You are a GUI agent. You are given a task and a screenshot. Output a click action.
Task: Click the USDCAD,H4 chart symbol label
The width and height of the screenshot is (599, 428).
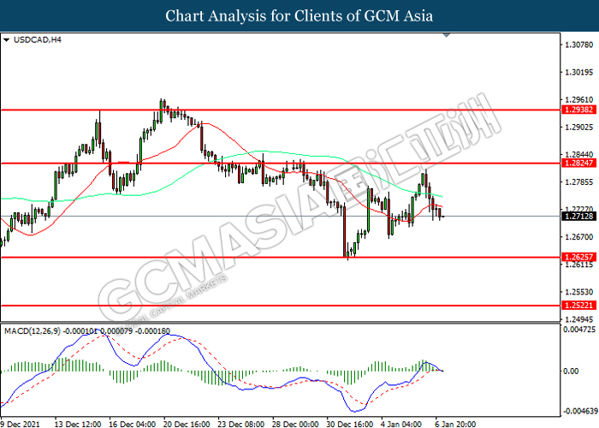pyautogui.click(x=37, y=39)
